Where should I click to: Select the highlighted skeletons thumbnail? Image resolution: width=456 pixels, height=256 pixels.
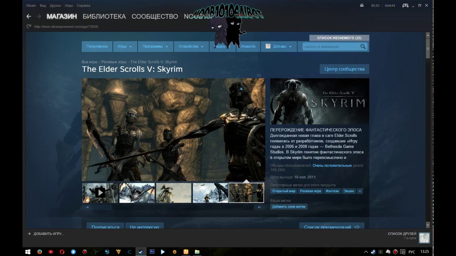point(247,193)
